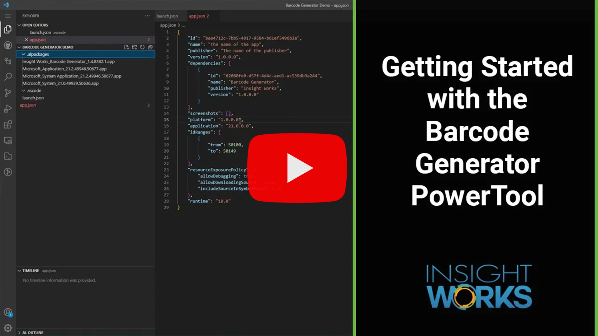
Task: Open the Accounts icon in activity bar
Action: click(8, 312)
